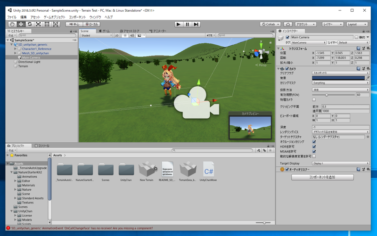Select the README_SD text asset

coord(167,171)
